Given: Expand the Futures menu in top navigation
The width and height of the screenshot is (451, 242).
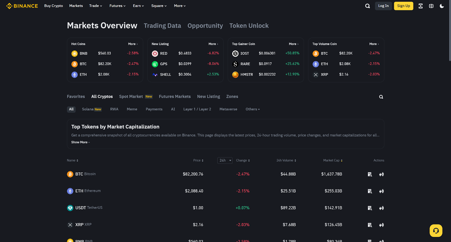Looking at the screenshot, I should [x=118, y=6].
